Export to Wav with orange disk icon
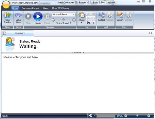Viewport: 155px width, 119px height. tap(120, 16)
